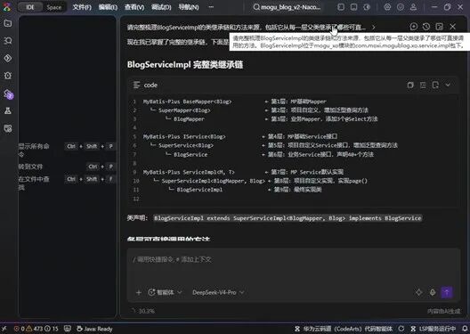Image resolution: width=470 pixels, height=334 pixels.
Task: Click the BlogMapper line in code block
Action: [189, 119]
